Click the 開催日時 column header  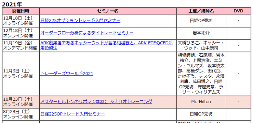pyautogui.click(x=21, y=11)
